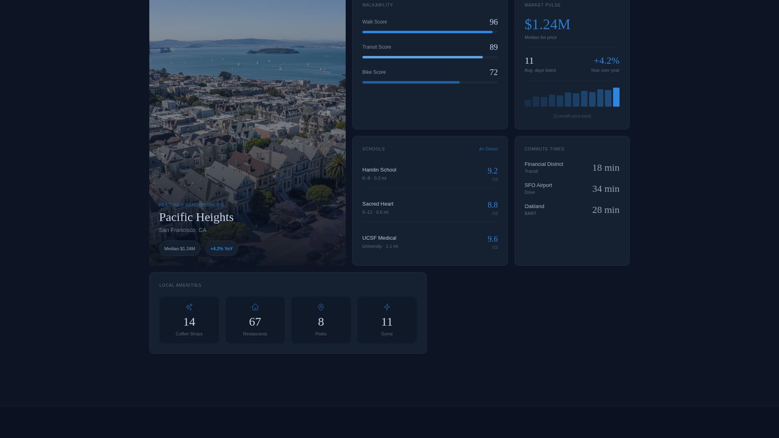Enable the A+ District indicator
This screenshot has width=779, height=438.
(488, 149)
